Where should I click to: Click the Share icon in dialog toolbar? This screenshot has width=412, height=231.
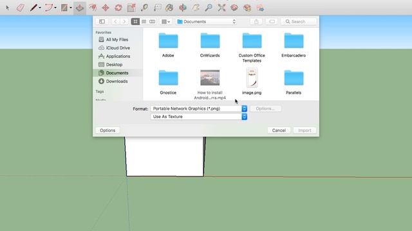tap(256, 21)
